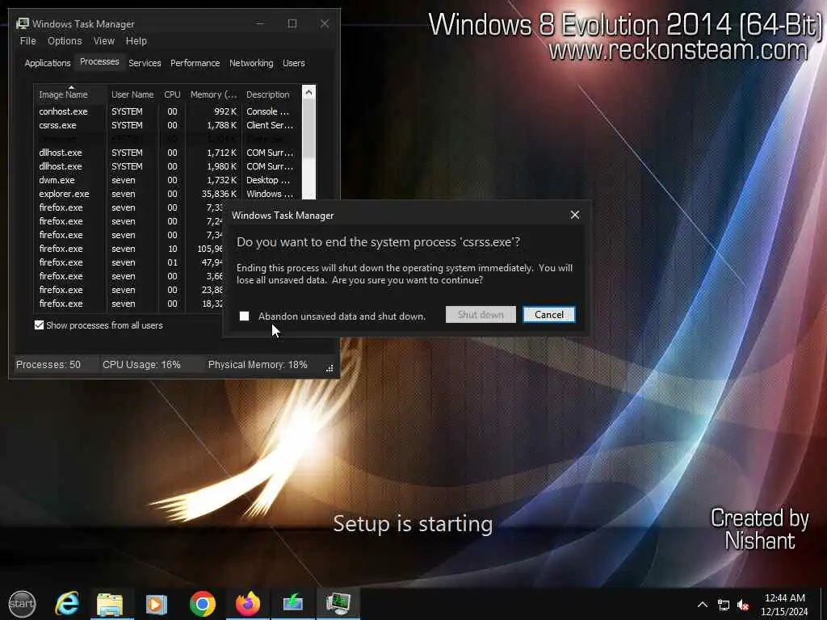This screenshot has width=827, height=620.
Task: Sort by Image Name column header
Action: click(70, 94)
